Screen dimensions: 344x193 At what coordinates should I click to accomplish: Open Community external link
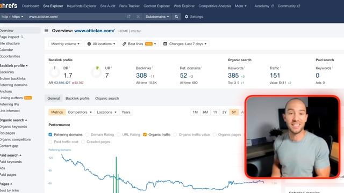pyautogui.click(x=289, y=6)
